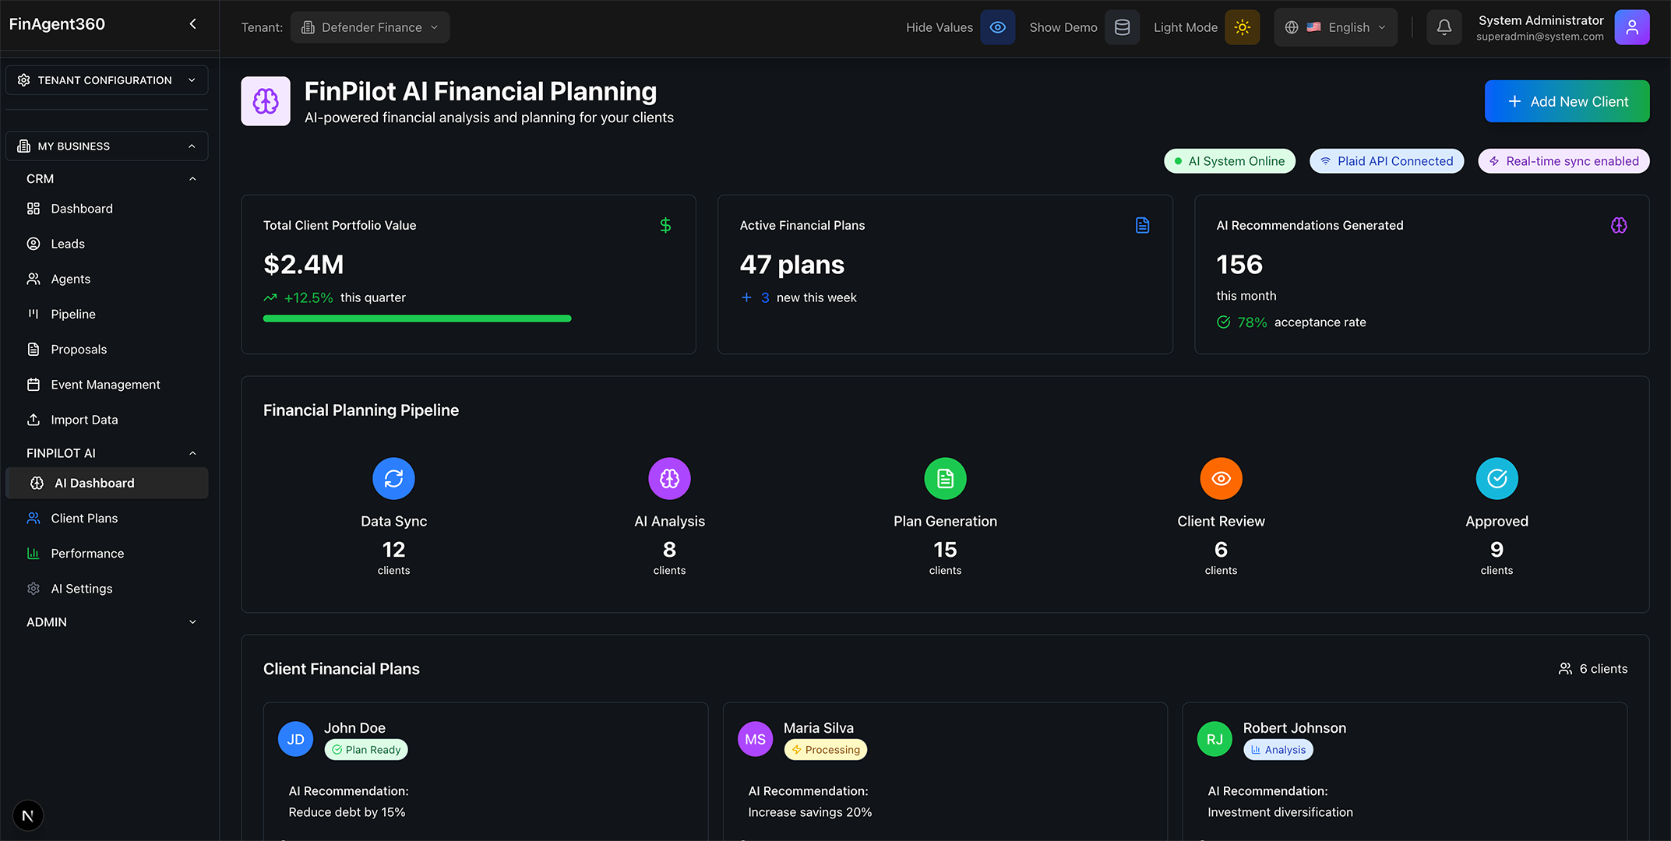Click the AI Analysis brain icon in pipeline
The image size is (1671, 841).
(x=669, y=478)
